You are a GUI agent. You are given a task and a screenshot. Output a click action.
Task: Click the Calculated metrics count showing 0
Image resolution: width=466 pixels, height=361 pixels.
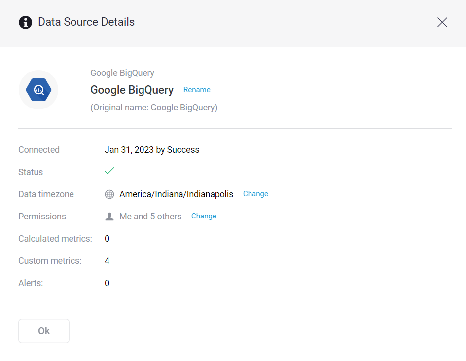(x=107, y=238)
